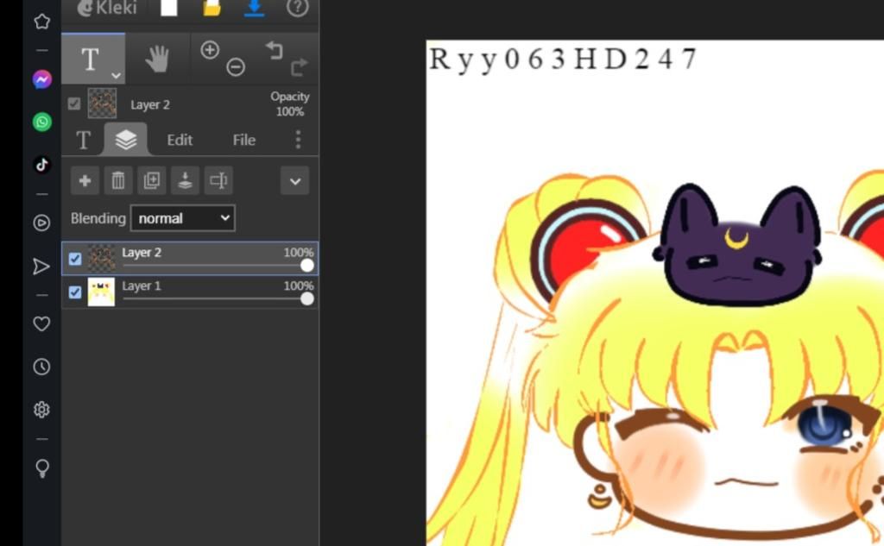Open the three-dot more options menu
Viewport: 884px width, 546px height.
click(x=298, y=140)
